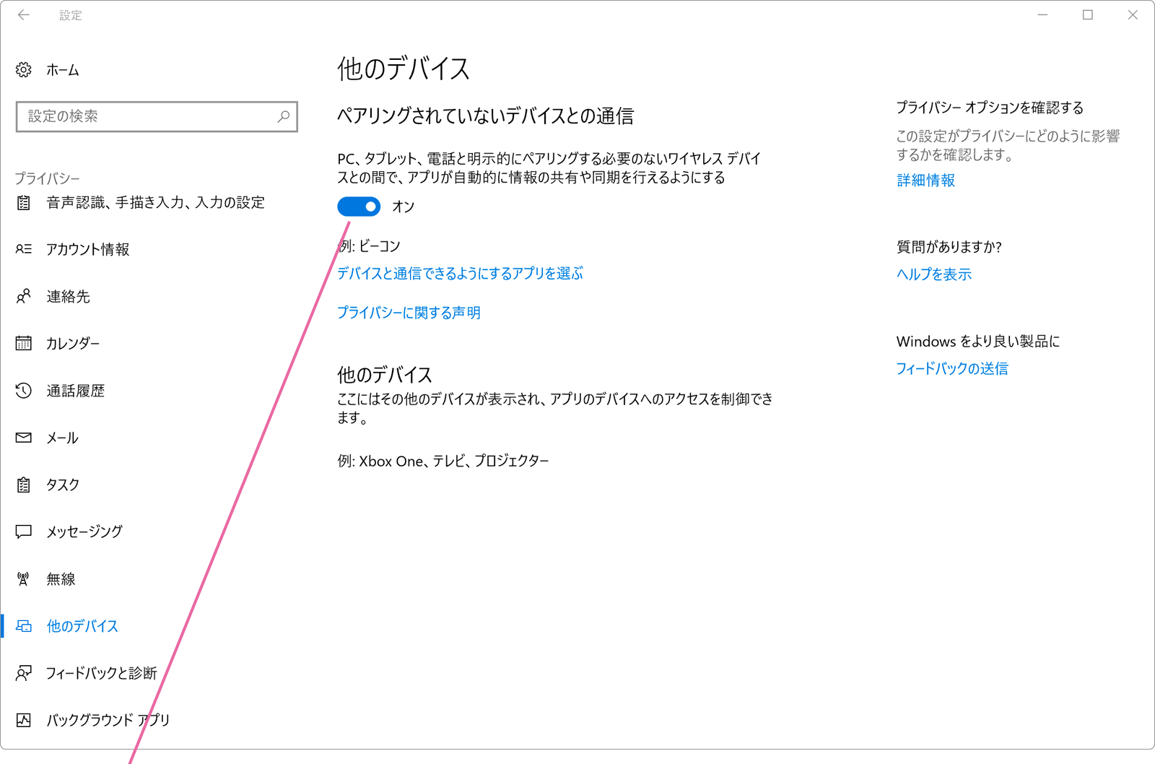This screenshot has height=764, width=1155.
Task: Open タスク privacy settings
Action: point(63,485)
